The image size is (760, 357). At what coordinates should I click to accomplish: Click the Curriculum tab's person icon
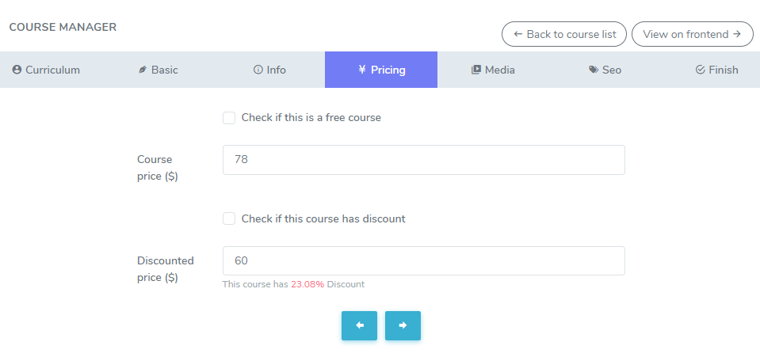17,70
